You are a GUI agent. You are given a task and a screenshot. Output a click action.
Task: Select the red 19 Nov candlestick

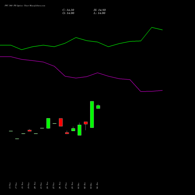click(30, 131)
